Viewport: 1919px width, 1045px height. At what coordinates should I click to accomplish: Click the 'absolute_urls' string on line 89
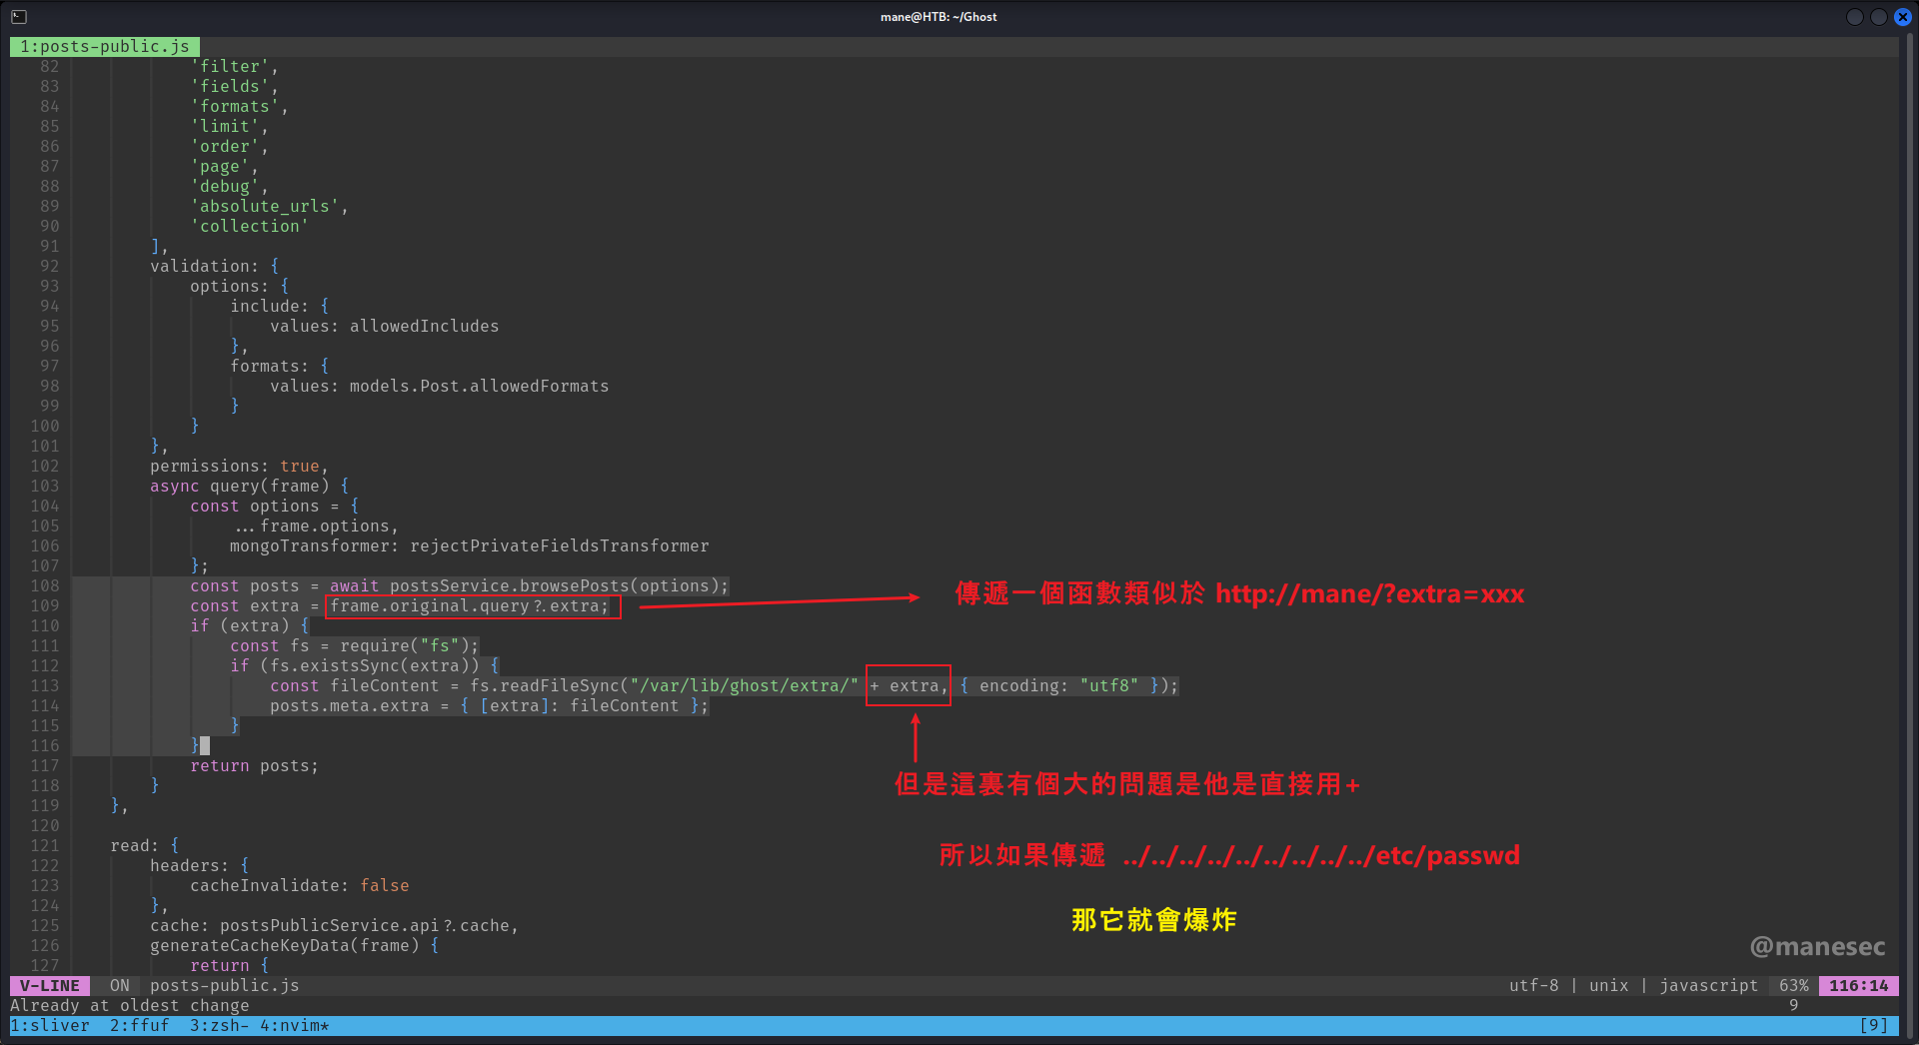coord(265,207)
